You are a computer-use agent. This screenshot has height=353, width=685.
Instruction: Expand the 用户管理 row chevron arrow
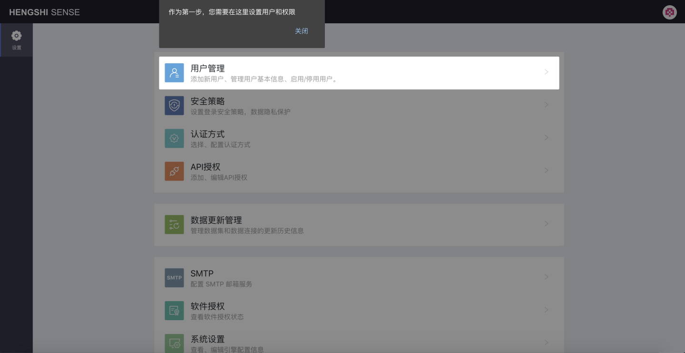(547, 72)
